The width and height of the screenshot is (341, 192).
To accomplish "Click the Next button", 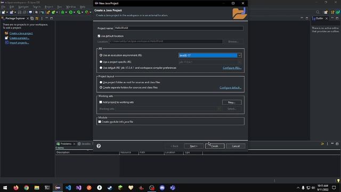I will [193, 146].
